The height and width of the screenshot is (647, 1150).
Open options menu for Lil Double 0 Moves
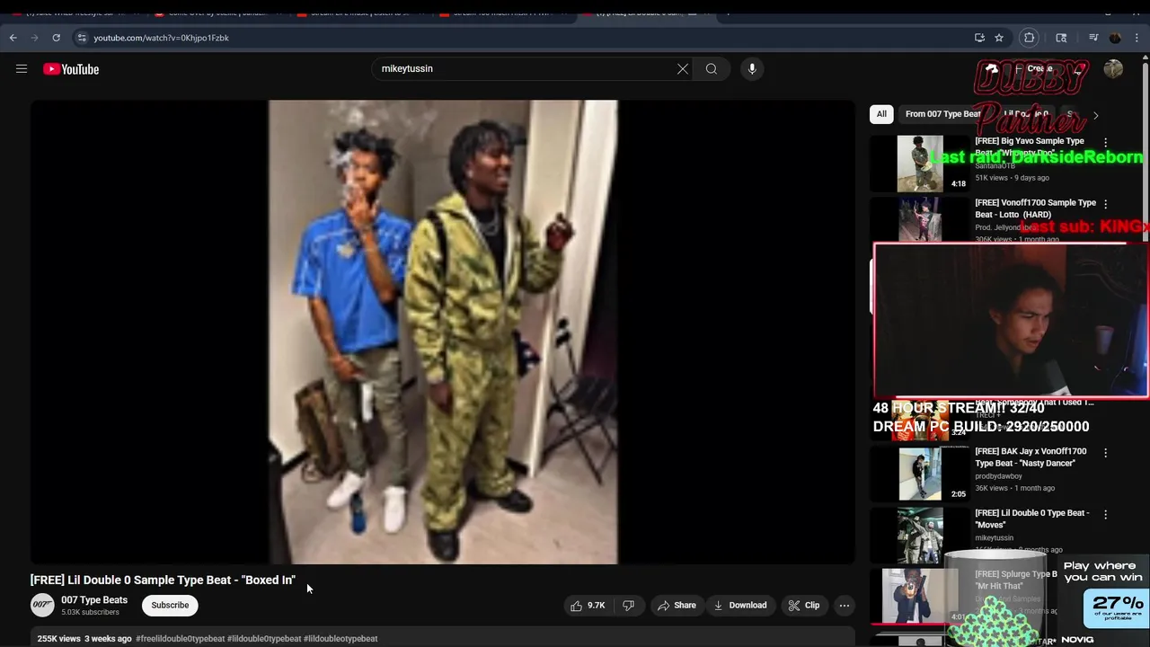(x=1106, y=515)
